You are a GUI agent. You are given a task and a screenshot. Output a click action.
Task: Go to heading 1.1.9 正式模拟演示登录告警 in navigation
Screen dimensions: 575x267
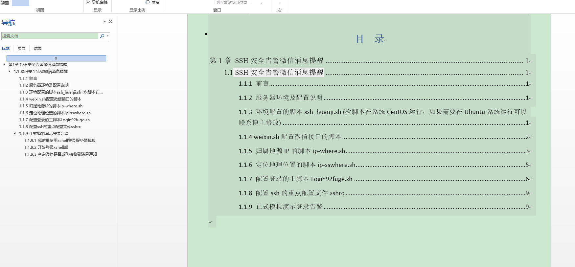point(44,134)
